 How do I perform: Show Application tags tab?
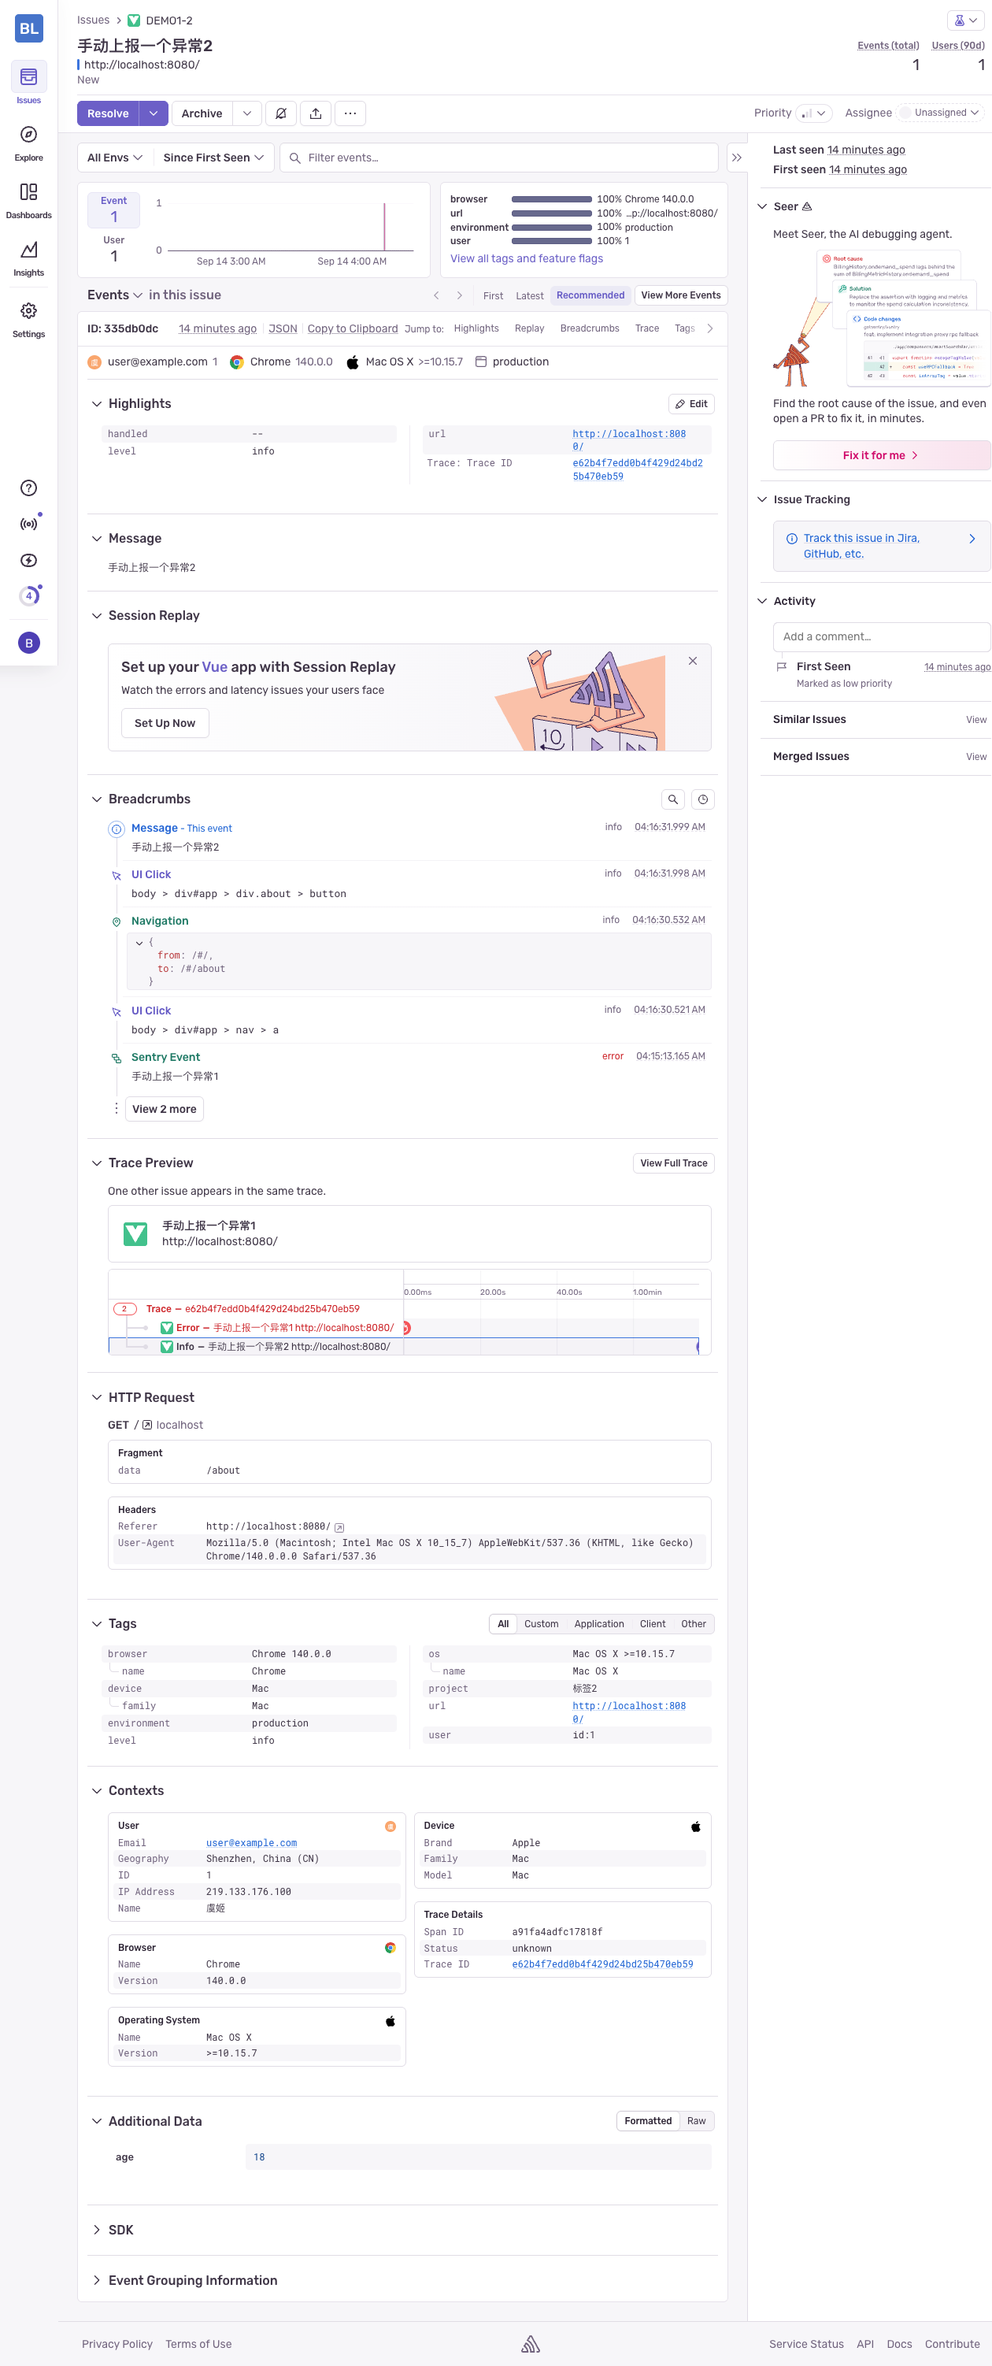[x=599, y=1623]
